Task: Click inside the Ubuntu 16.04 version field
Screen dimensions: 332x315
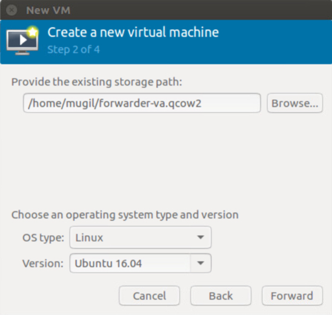Action: 130,263
